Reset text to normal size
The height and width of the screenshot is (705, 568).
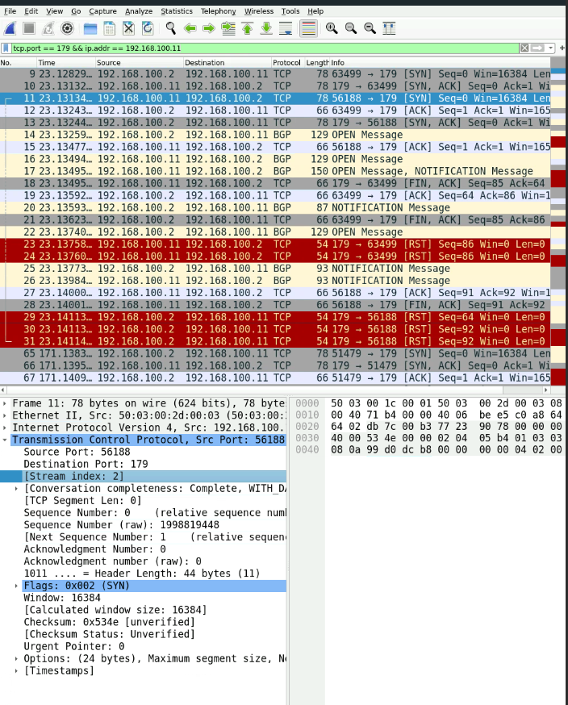click(x=370, y=29)
